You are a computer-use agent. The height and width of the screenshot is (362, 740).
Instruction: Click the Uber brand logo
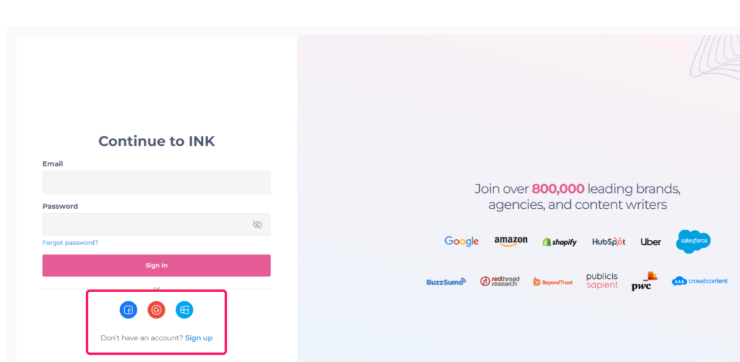[651, 241]
